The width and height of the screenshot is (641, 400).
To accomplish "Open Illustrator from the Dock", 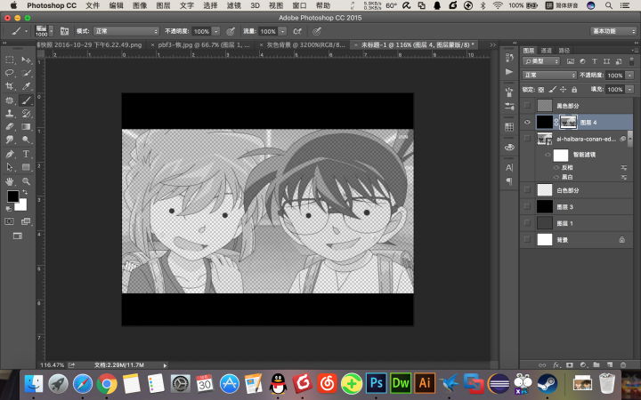I will (425, 383).
